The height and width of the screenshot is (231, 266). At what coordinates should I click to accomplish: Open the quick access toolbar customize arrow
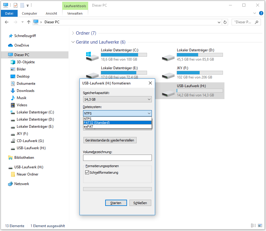28,6
